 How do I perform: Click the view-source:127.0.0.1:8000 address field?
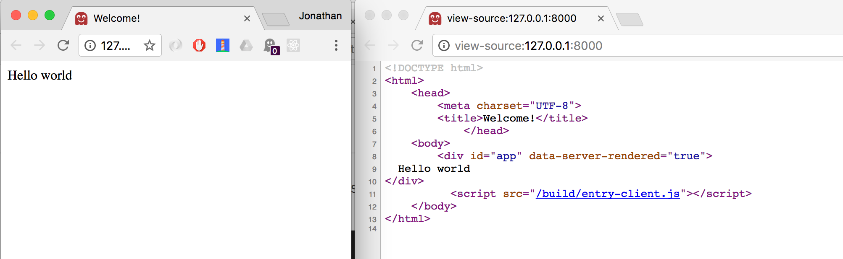pos(638,45)
